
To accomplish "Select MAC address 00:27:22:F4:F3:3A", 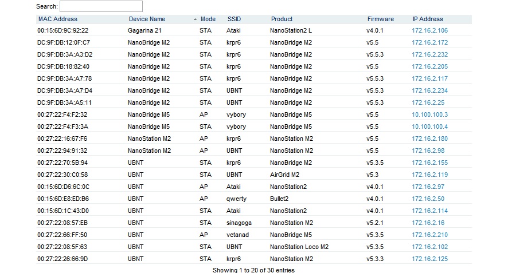I will 63,126.
